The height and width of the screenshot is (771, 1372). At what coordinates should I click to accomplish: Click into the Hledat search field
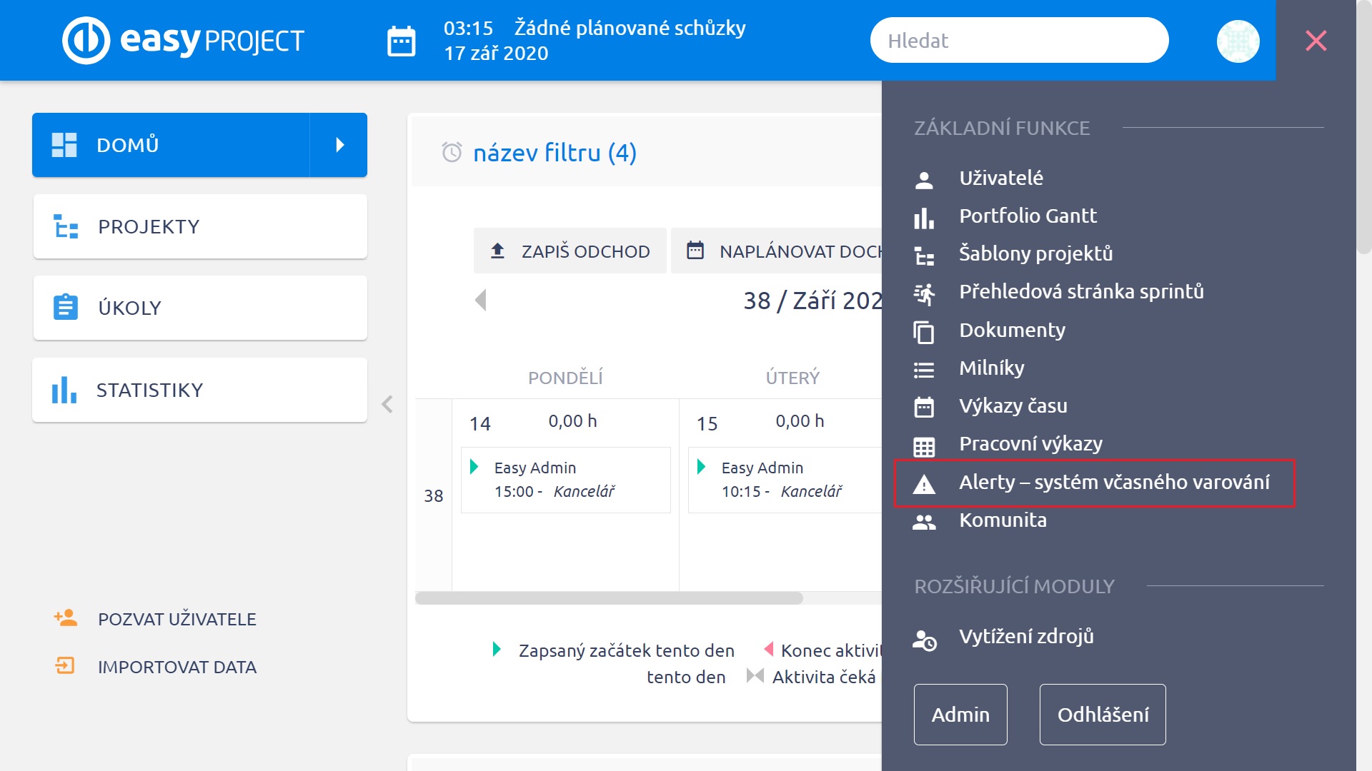tap(1019, 41)
